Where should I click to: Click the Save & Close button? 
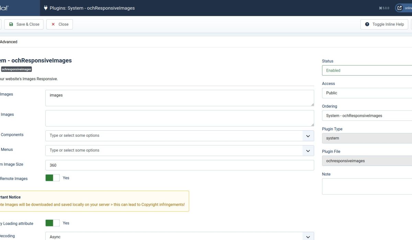pos(24,24)
